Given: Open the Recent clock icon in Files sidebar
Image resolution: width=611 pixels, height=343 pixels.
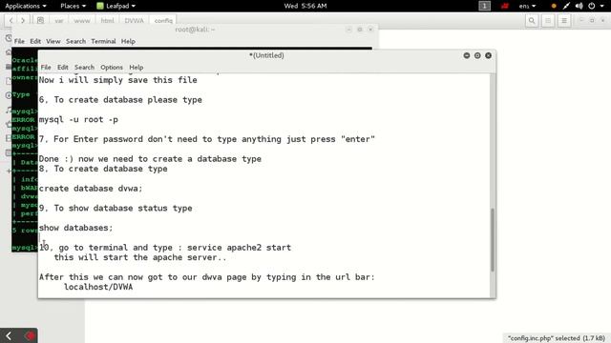Looking at the screenshot, I should point(9,38).
